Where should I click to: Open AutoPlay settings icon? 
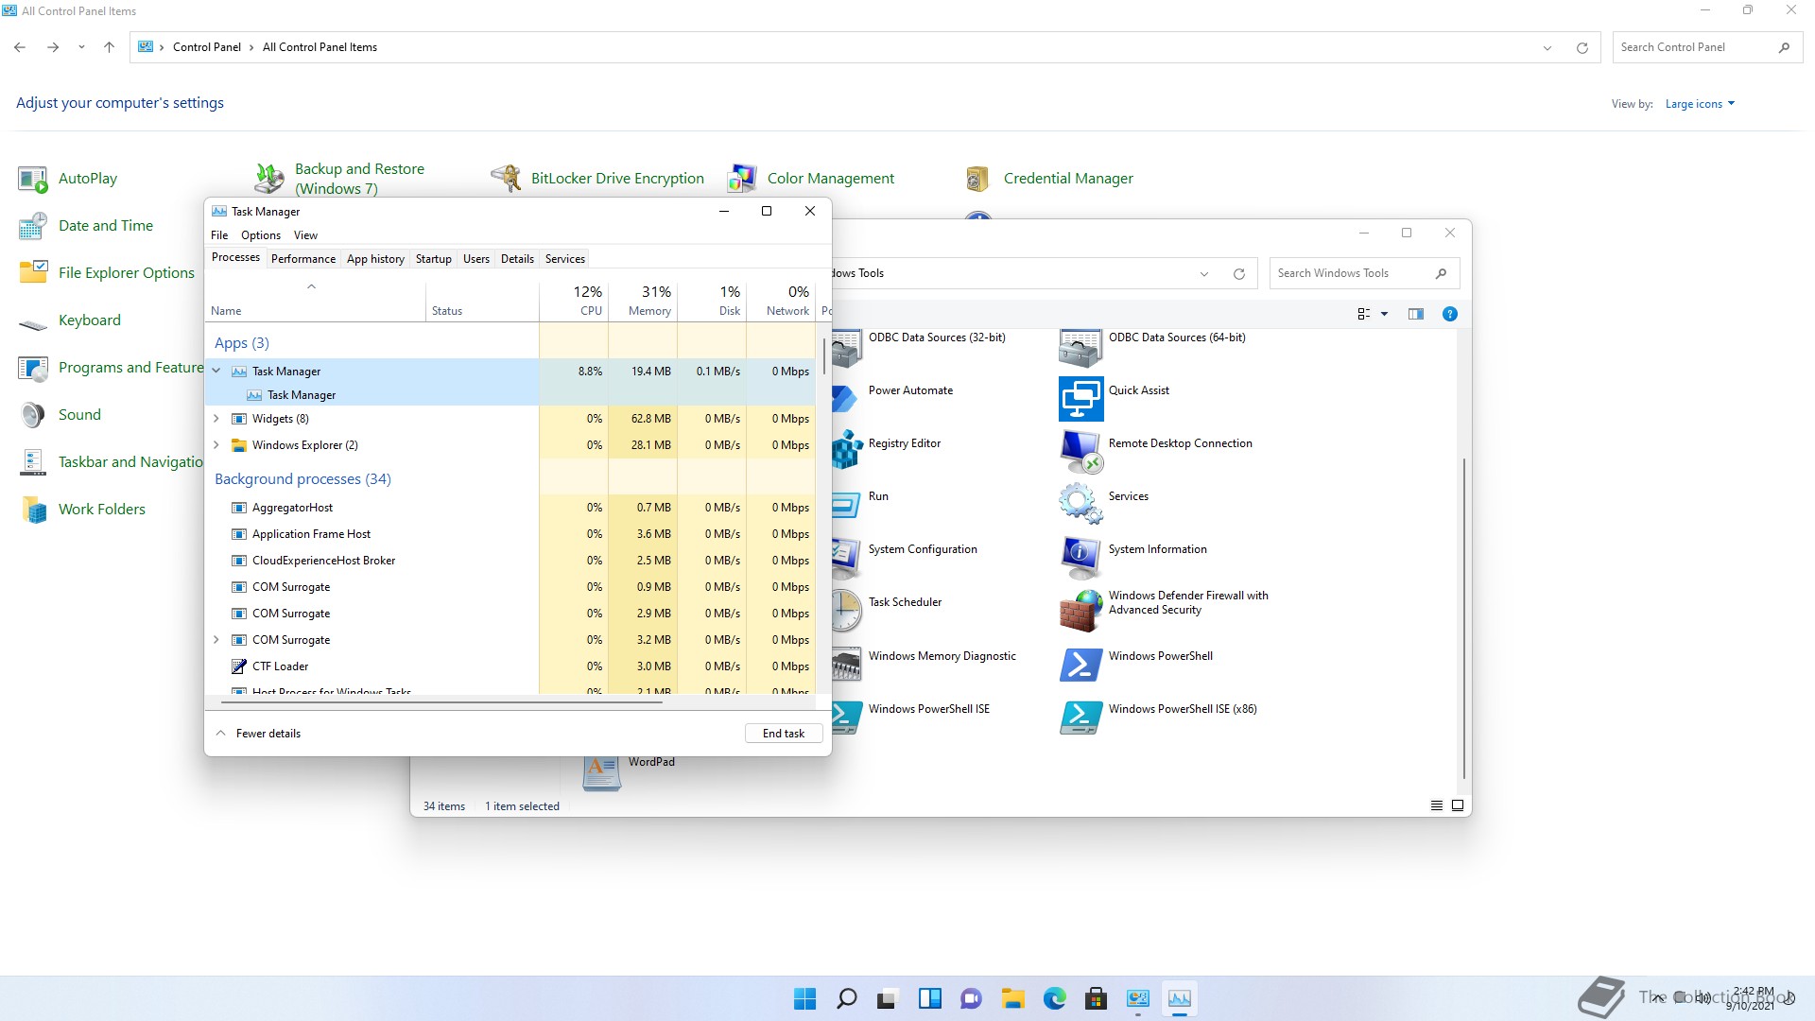click(x=33, y=179)
